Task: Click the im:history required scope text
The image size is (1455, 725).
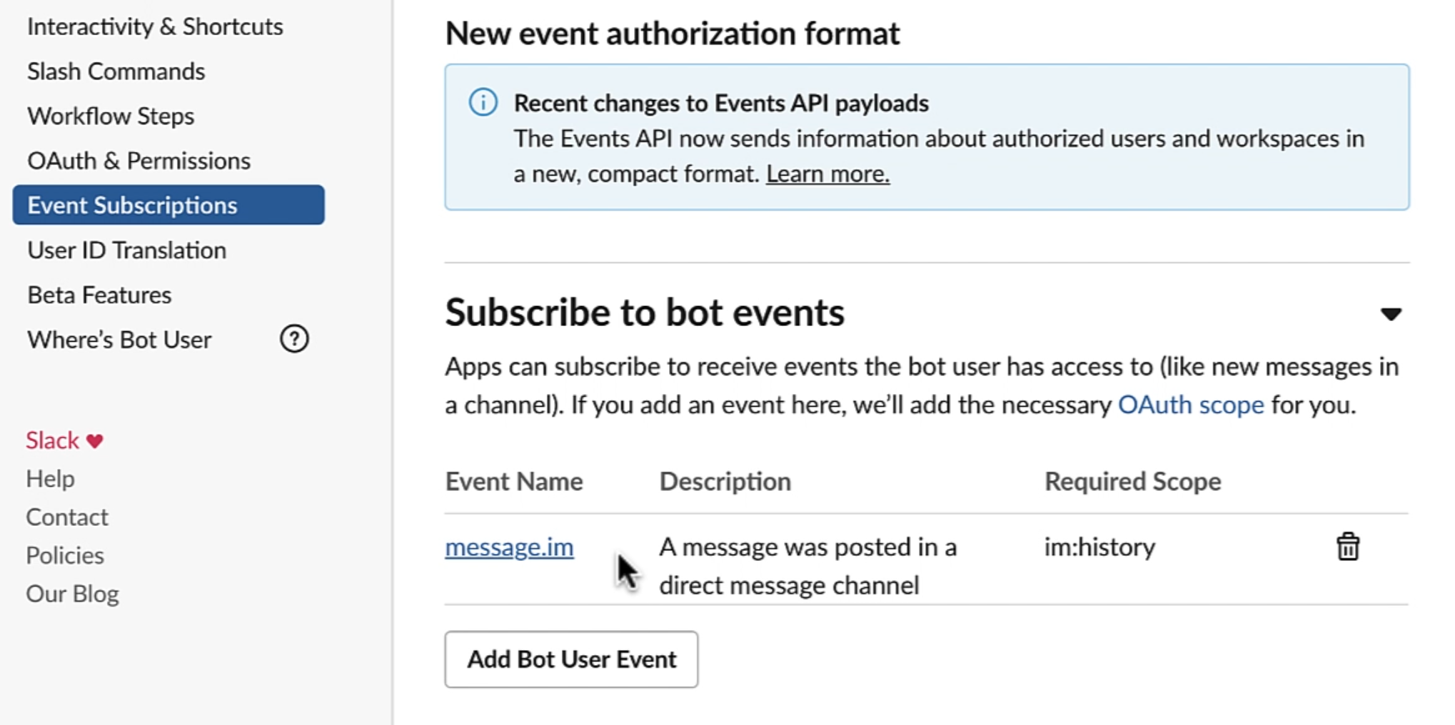Action: [1099, 547]
